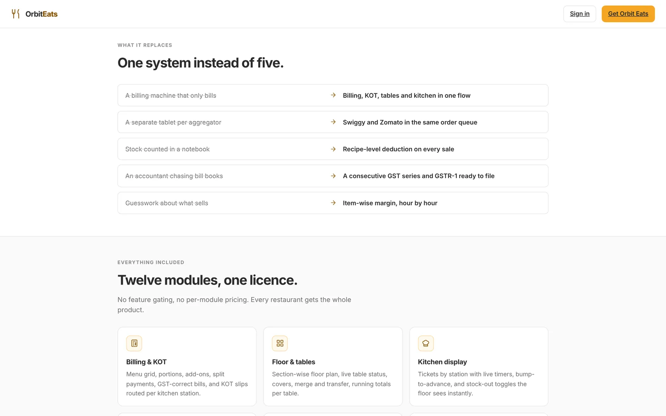Screen dimensions: 666x416
Task: Click the 'One system instead of five.' heading
Action: [201, 63]
